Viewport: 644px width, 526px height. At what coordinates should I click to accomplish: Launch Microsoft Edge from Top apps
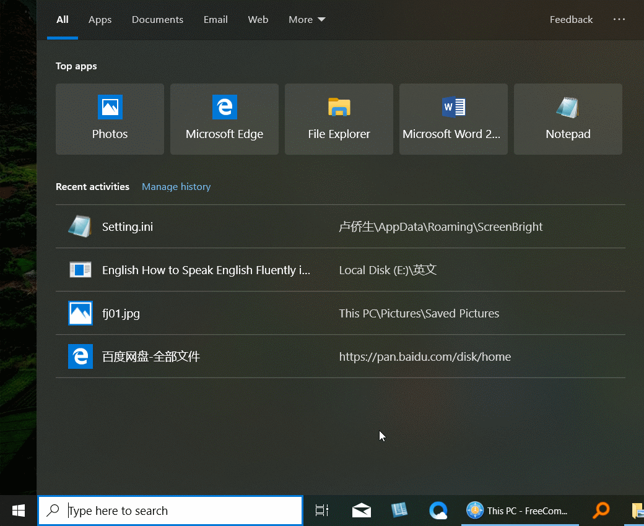click(x=224, y=119)
